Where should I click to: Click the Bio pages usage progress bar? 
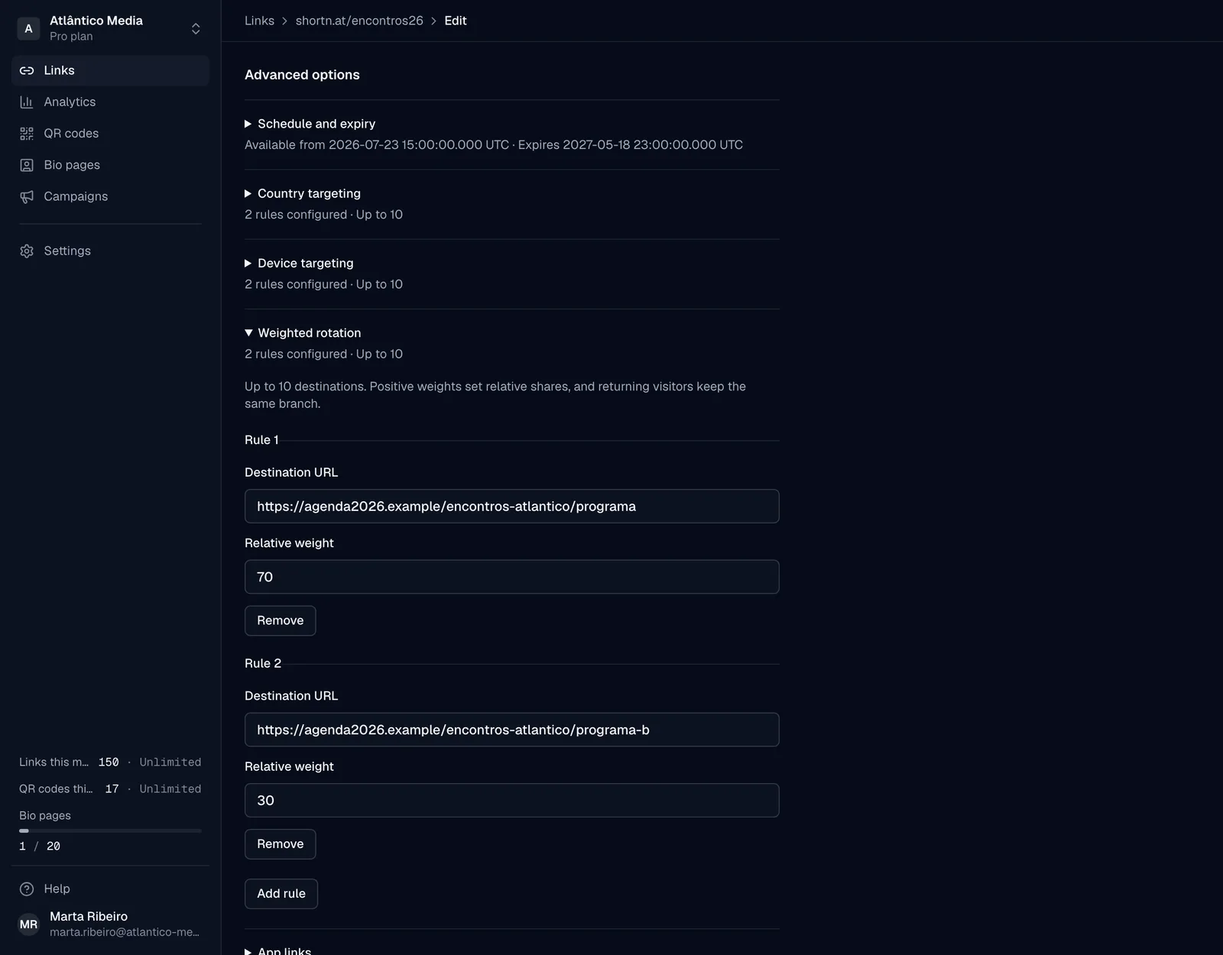[110, 830]
